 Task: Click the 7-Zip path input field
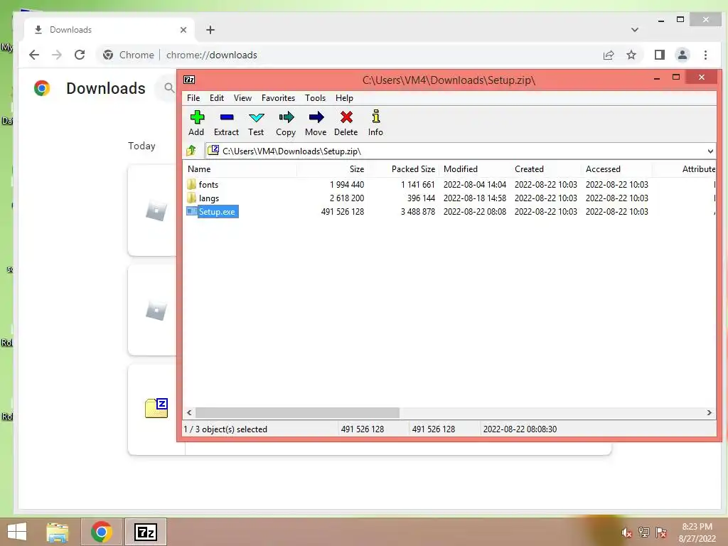tap(460, 151)
